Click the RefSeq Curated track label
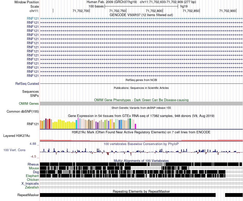The image size is (243, 201). [x=27, y=84]
